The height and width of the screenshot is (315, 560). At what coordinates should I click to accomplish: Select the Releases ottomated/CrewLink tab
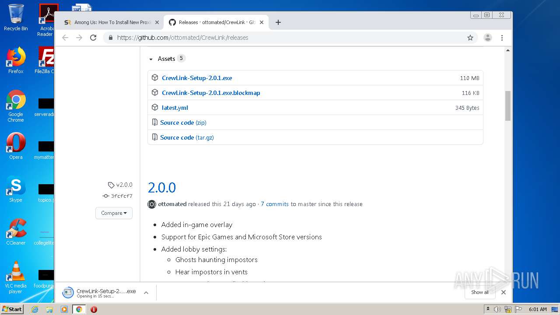(x=216, y=22)
